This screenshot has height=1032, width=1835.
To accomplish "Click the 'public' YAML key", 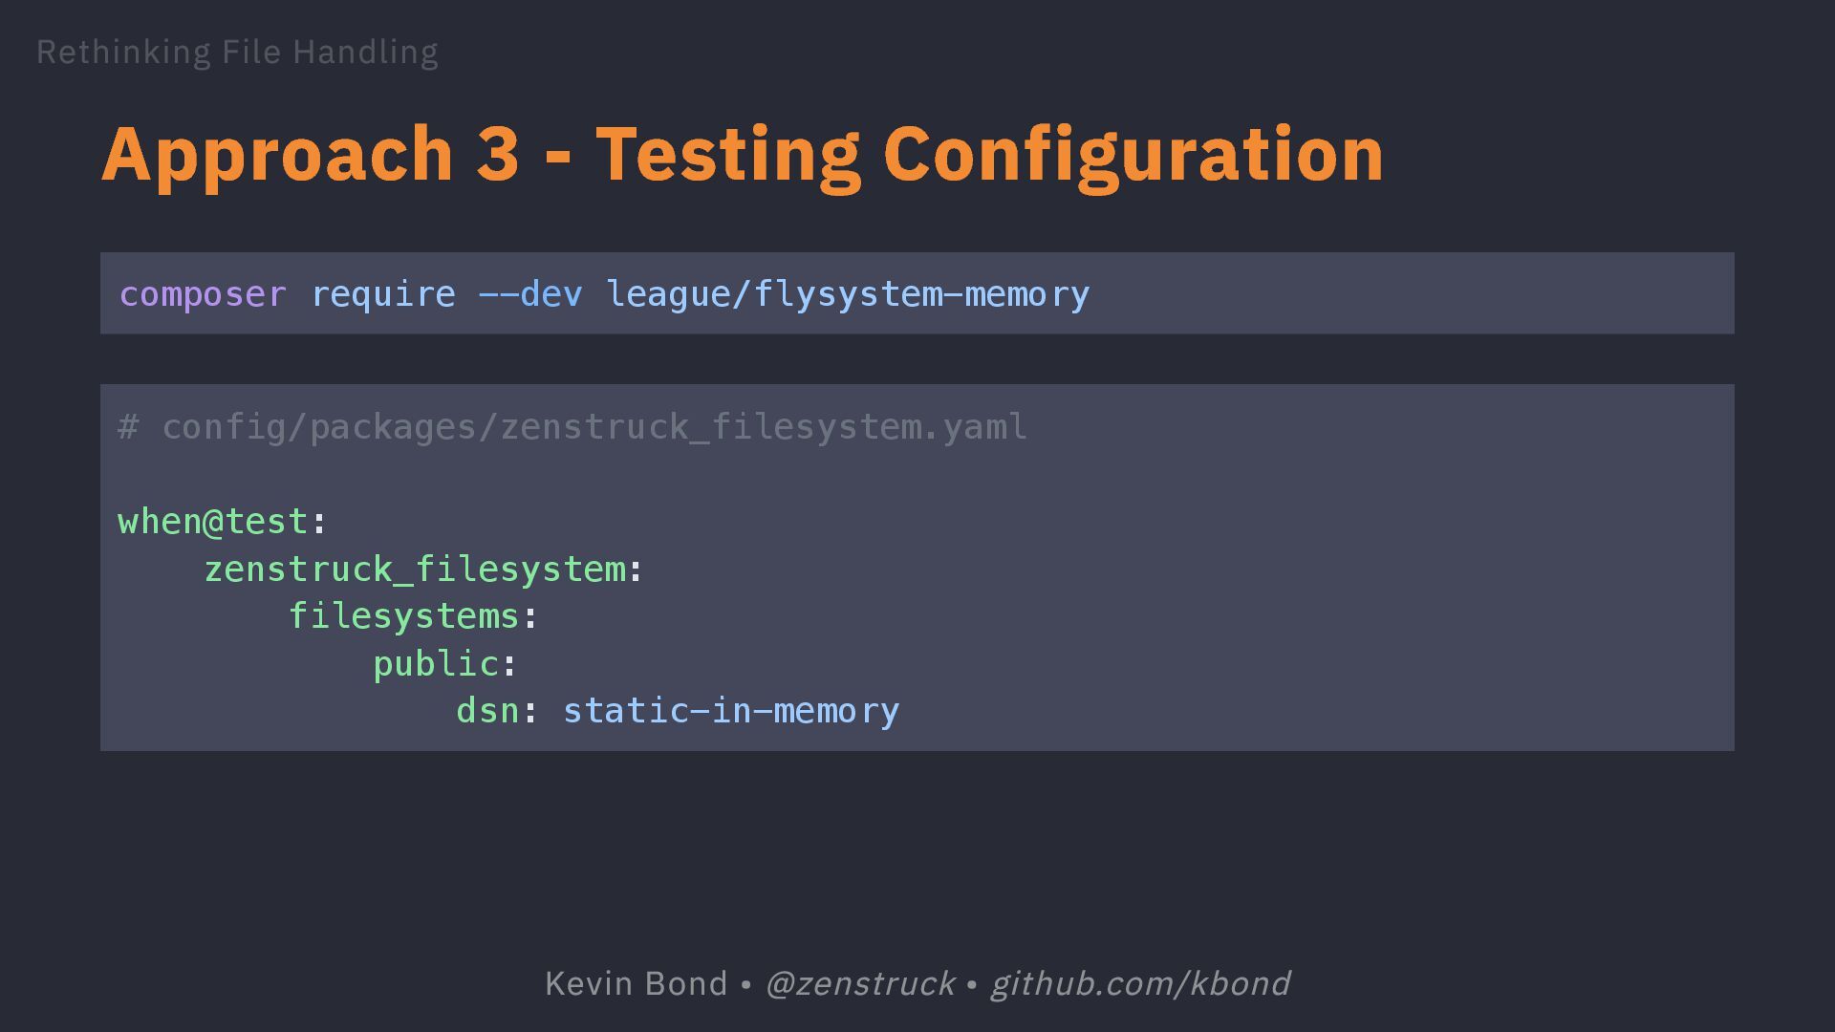I will point(437,664).
